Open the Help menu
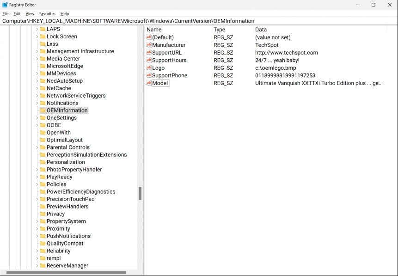Viewport: 398px width, 276px height. click(x=65, y=14)
